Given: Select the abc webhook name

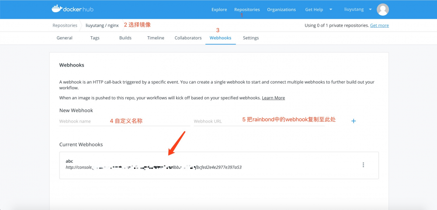Looking at the screenshot, I should click(x=69, y=161).
